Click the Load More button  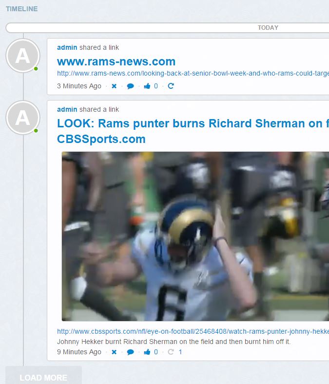(x=43, y=377)
